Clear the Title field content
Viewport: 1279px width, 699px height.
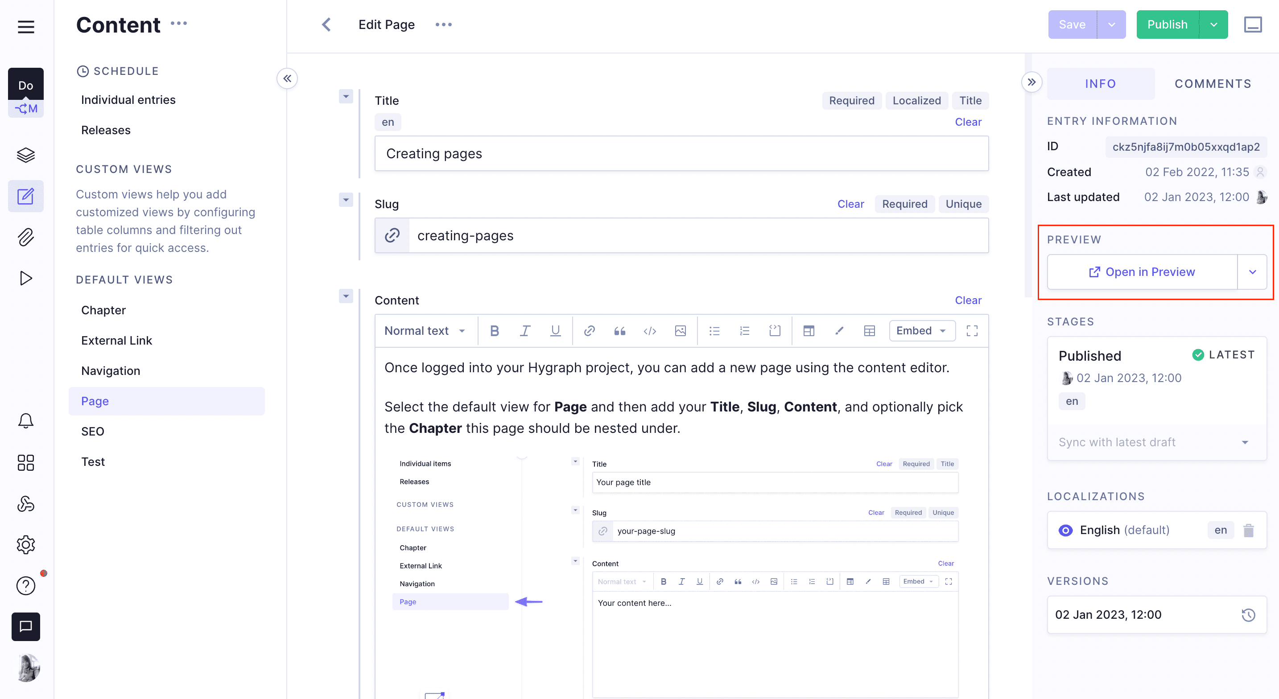[968, 122]
